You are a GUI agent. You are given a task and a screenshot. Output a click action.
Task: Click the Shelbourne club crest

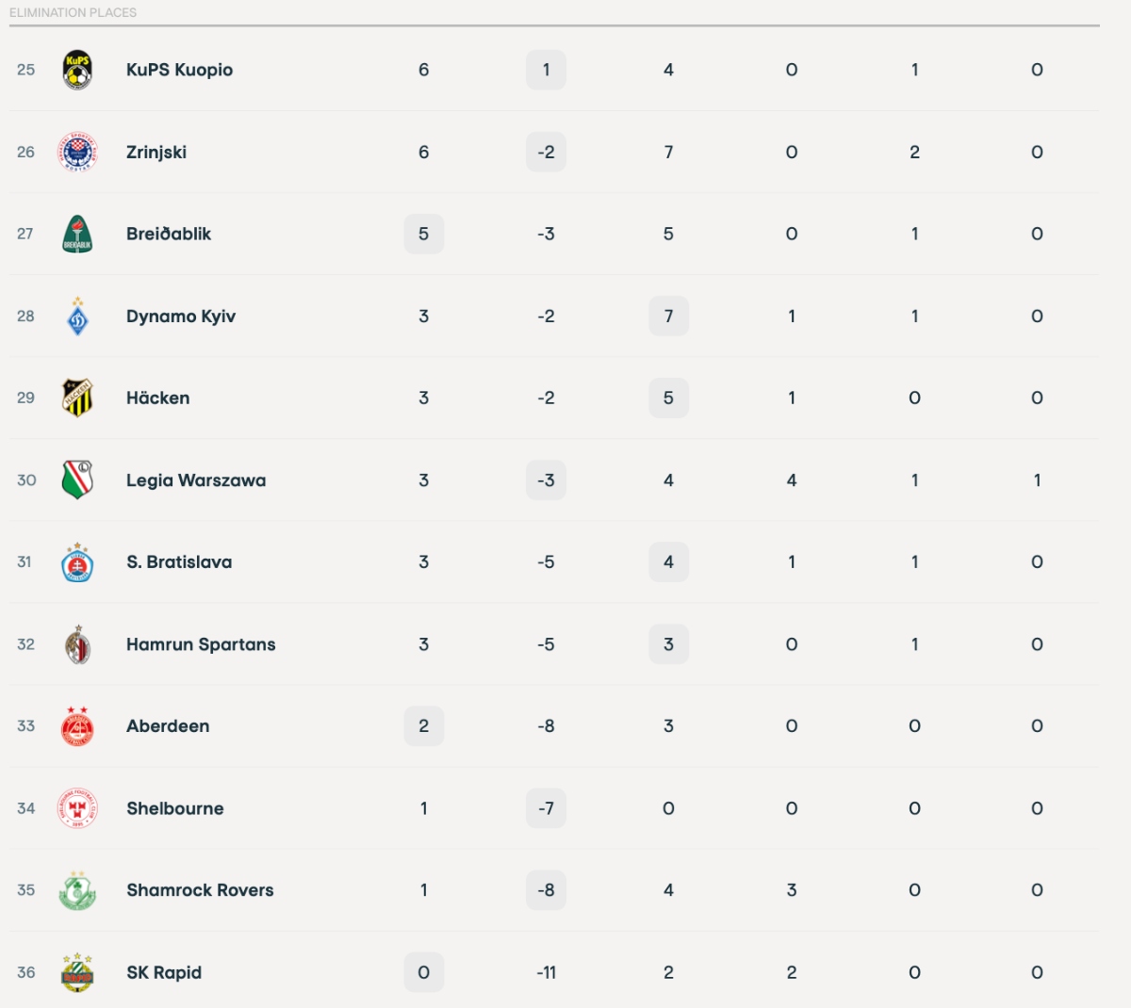[x=78, y=808]
